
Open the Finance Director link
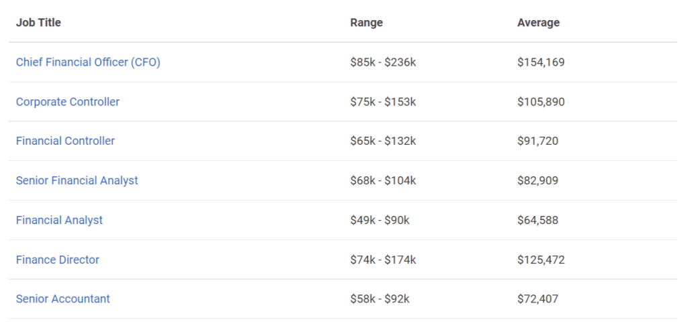coord(58,260)
